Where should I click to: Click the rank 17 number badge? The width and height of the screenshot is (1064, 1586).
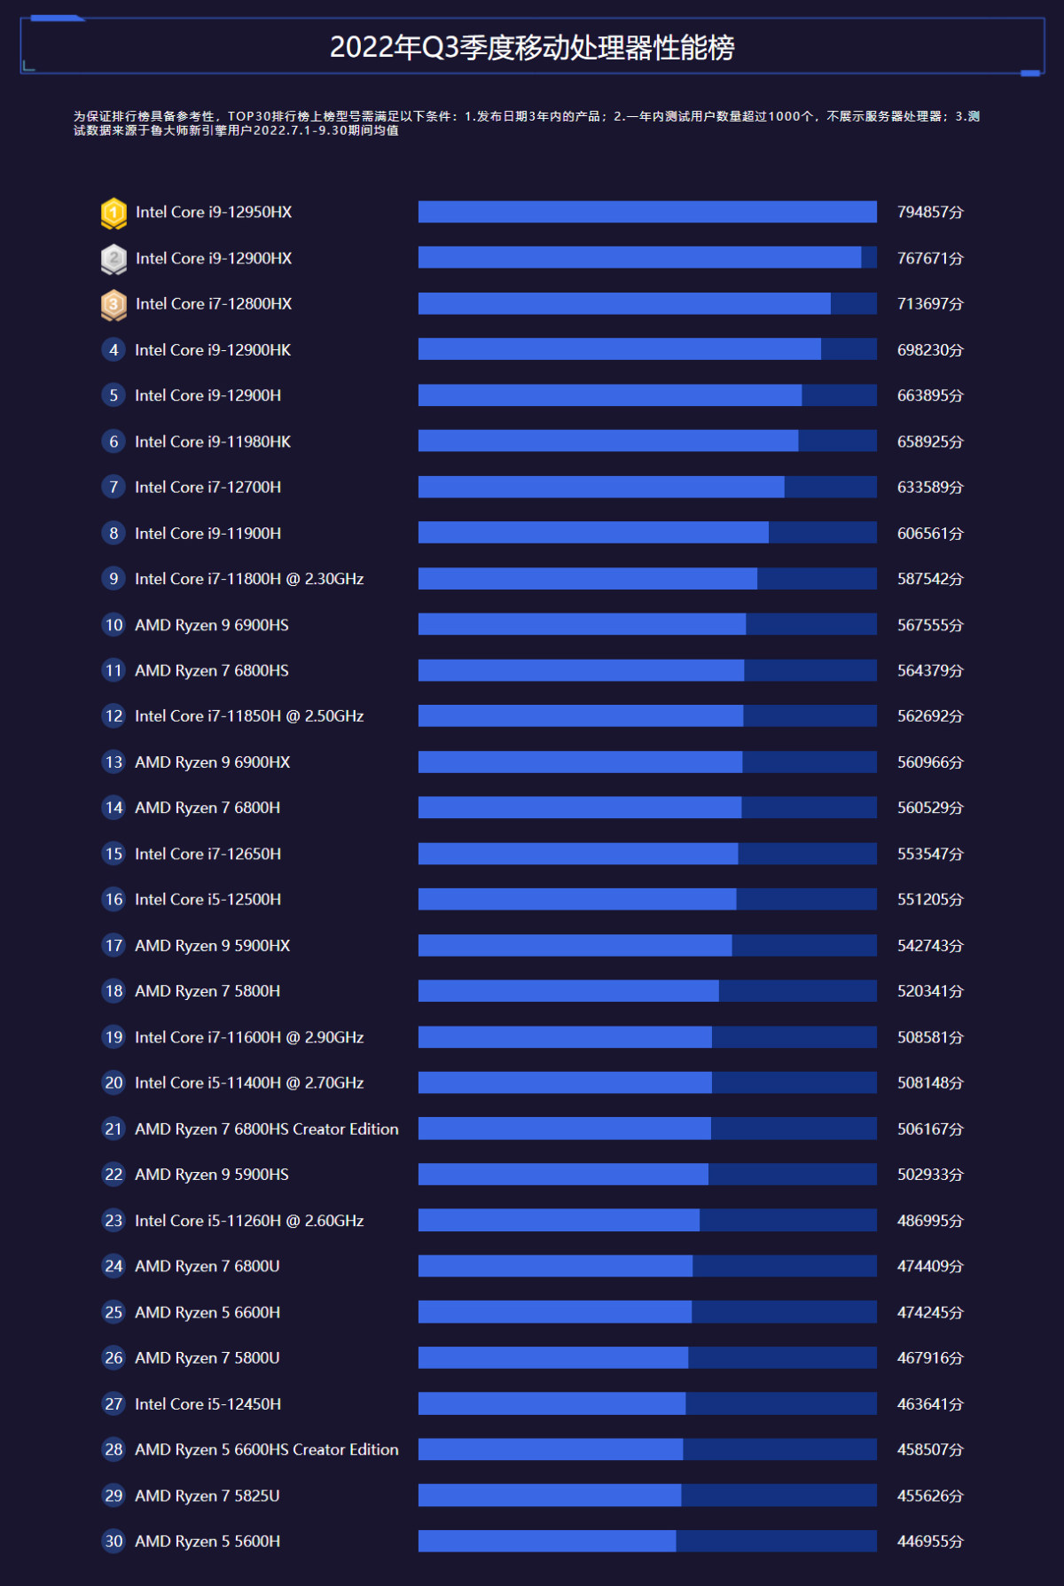tap(113, 946)
